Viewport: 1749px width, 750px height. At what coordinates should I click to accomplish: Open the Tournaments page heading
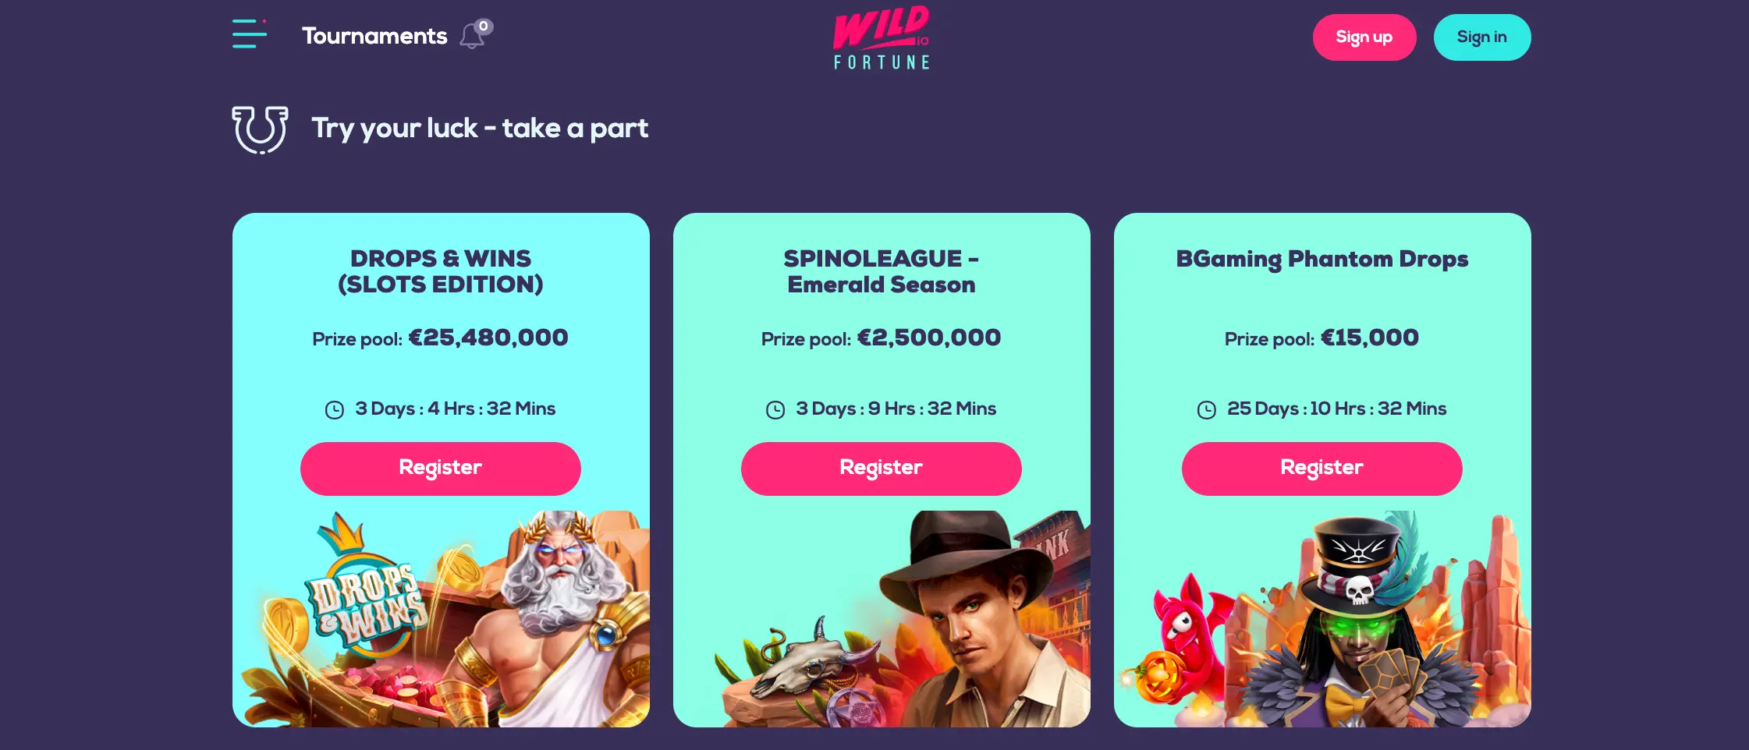pyautogui.click(x=374, y=37)
